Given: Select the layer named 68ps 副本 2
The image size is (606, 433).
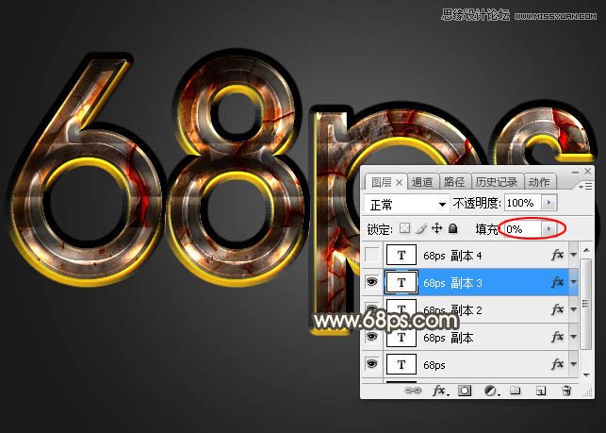Looking at the screenshot, I should (x=452, y=310).
